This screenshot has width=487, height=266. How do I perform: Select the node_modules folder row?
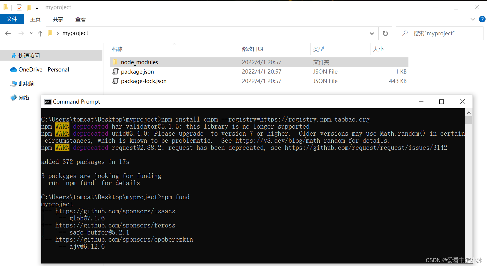259,62
